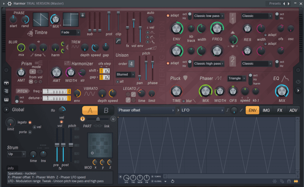The image size is (304, 187).
Task: Click the Filter 1 badge icon
Action: 233,19
